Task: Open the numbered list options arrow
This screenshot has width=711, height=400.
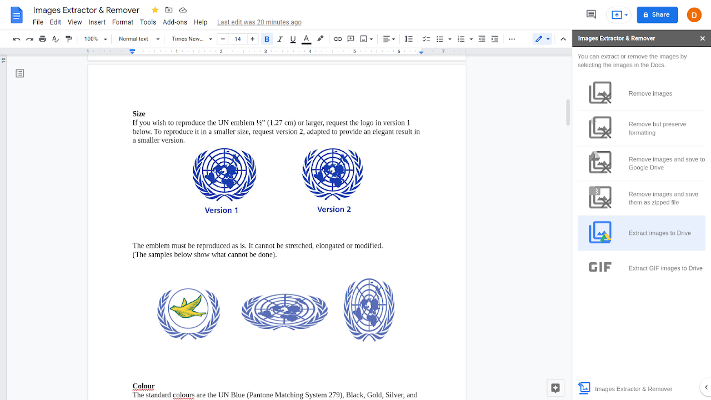Action: coord(471,39)
